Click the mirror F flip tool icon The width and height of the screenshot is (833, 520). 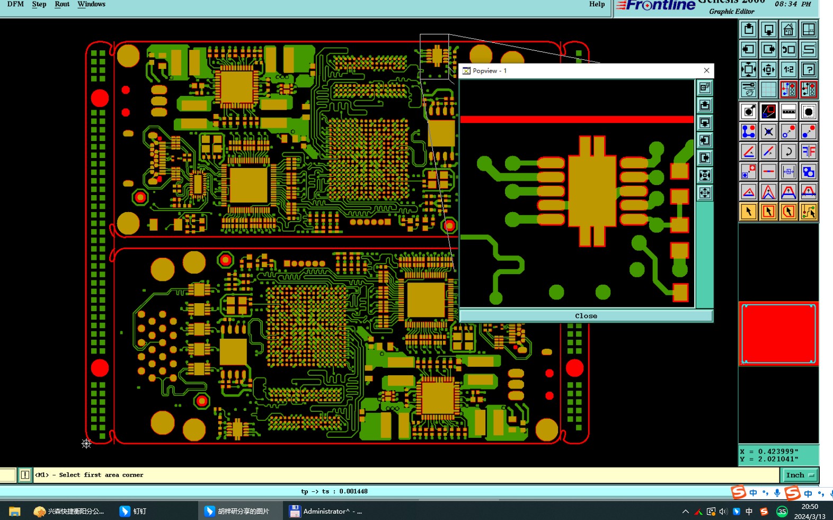(809, 152)
